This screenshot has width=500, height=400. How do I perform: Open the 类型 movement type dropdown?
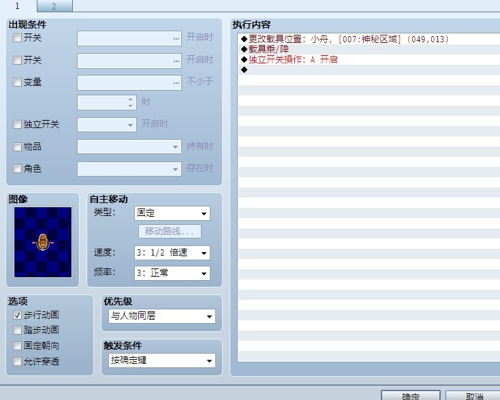pos(172,213)
